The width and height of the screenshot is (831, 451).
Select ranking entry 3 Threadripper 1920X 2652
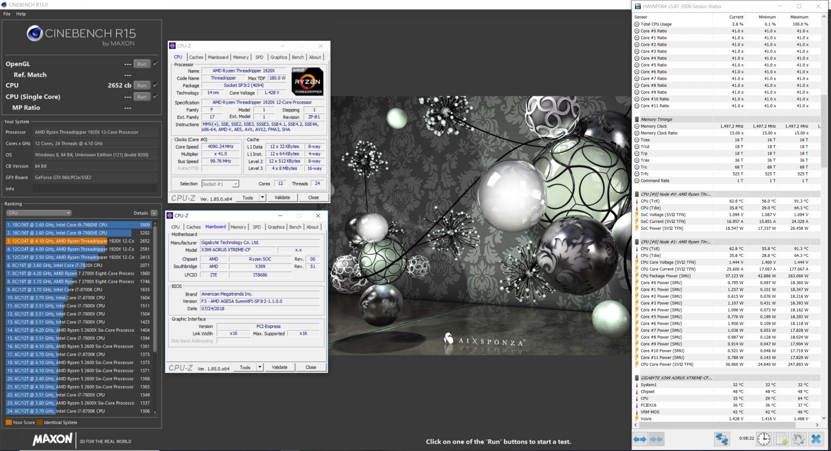click(78, 241)
